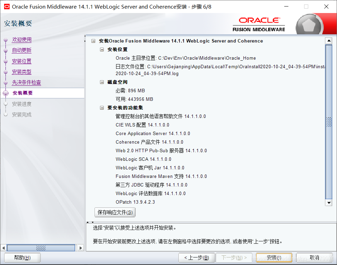Cancel setup with 取消 button
Viewport: 337px width, 265px height.
(x=314, y=257)
